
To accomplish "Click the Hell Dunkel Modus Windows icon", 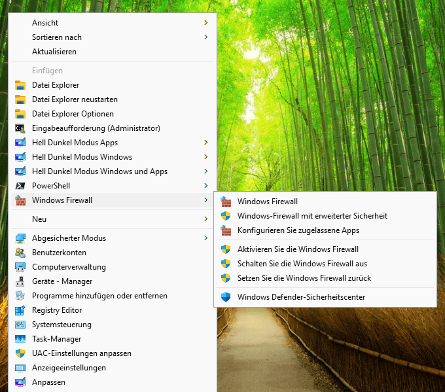I will pos(20,157).
